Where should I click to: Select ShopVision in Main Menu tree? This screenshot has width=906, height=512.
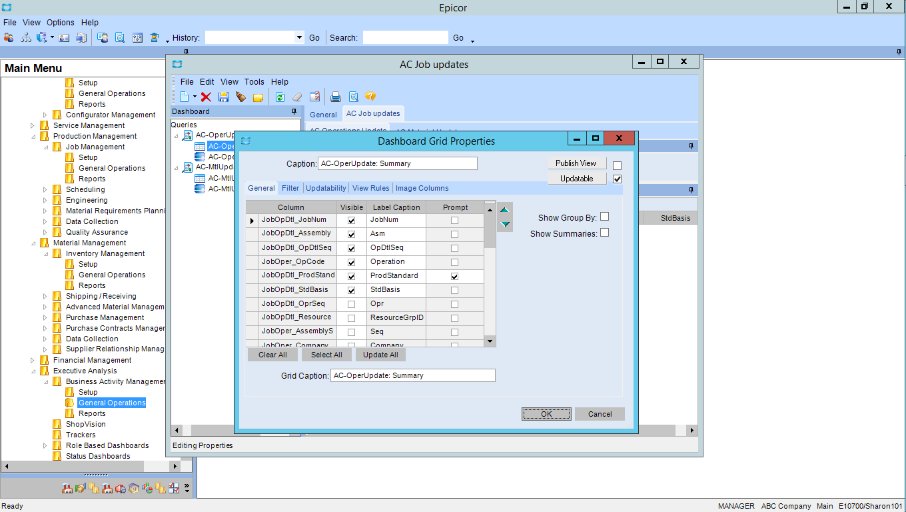[85, 424]
